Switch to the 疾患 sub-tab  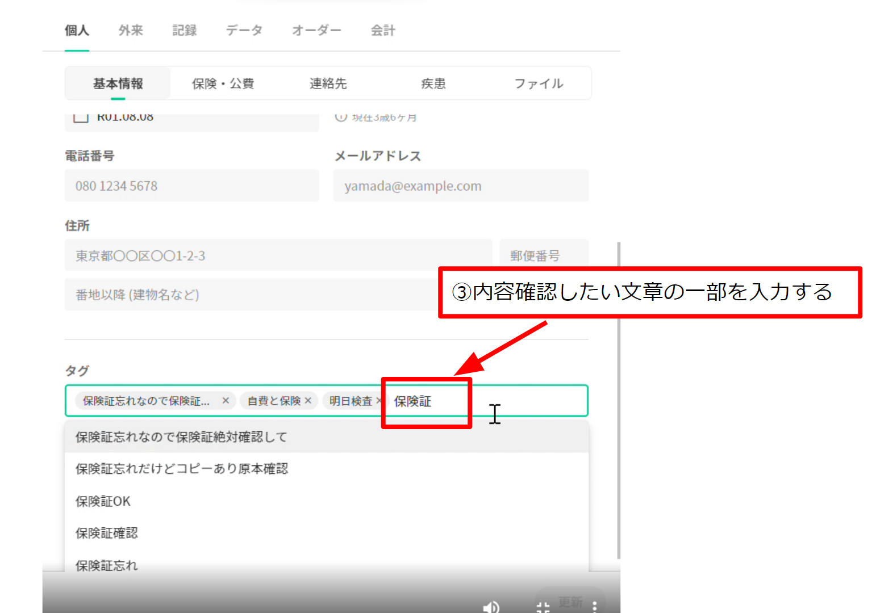pos(433,83)
